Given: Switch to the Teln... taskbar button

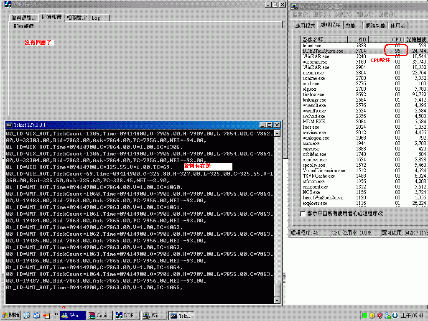Looking at the screenshot, I should (181, 316).
